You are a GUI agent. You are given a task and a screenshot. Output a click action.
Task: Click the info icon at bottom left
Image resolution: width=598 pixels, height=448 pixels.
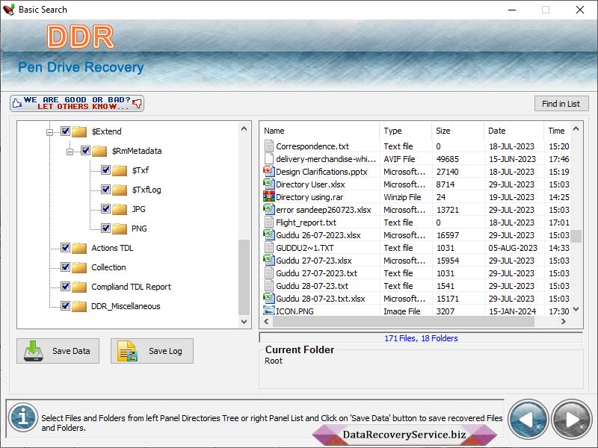[x=23, y=419]
